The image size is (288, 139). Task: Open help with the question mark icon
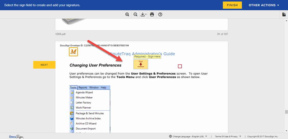(x=160, y=14)
